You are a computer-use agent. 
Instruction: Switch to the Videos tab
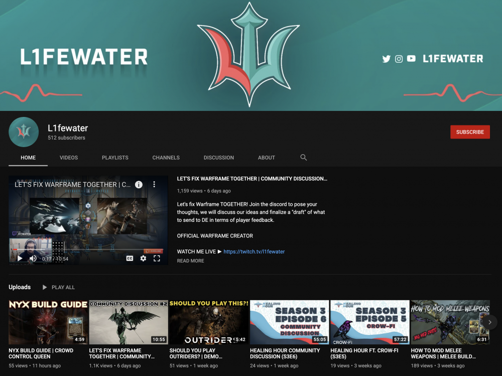point(69,158)
